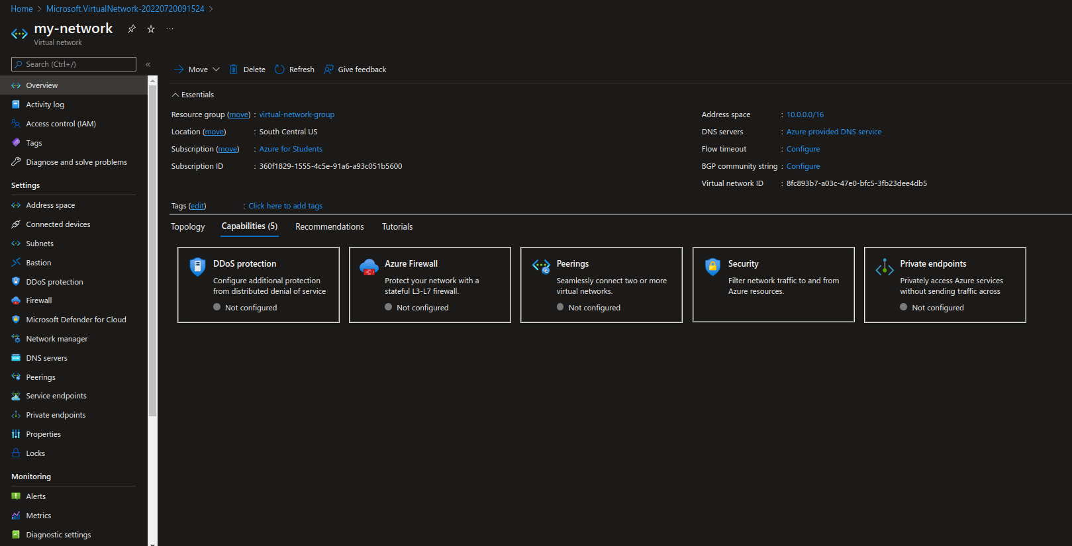Click the Locks padlock icon
This screenshot has width=1072, height=546.
[x=16, y=453]
